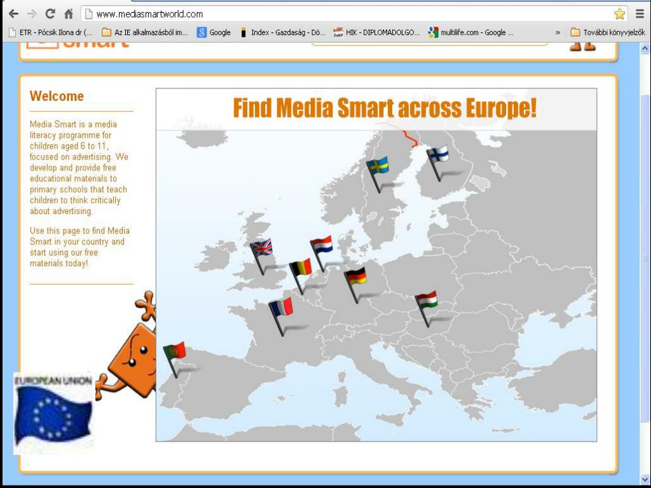
Task: Open the Index - Gazdaság bookmark
Action: [x=283, y=32]
